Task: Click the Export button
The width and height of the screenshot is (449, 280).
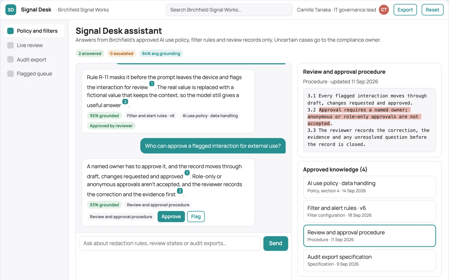Action: point(405,10)
